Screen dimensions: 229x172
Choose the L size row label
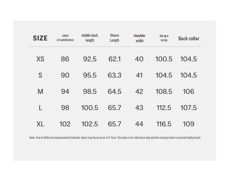point(40,108)
